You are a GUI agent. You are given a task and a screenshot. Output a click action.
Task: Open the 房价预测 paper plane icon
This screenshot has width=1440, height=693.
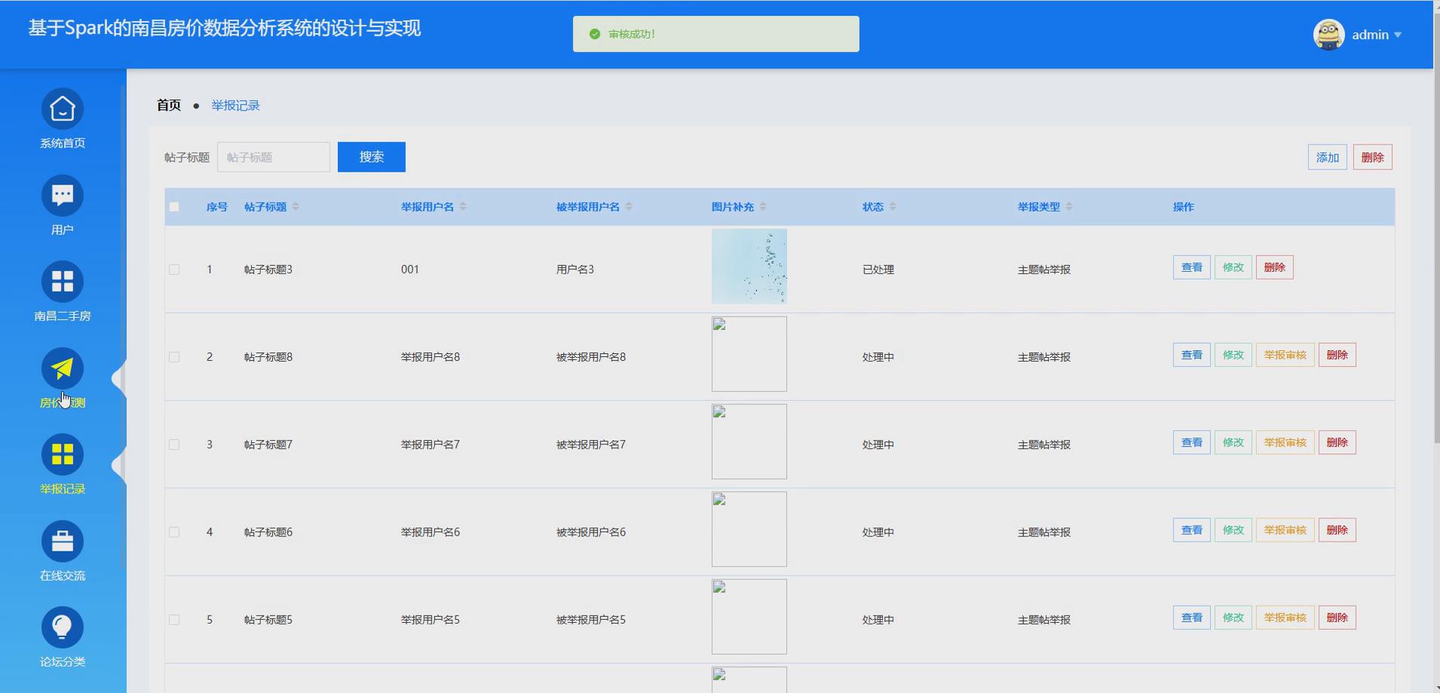[63, 368]
